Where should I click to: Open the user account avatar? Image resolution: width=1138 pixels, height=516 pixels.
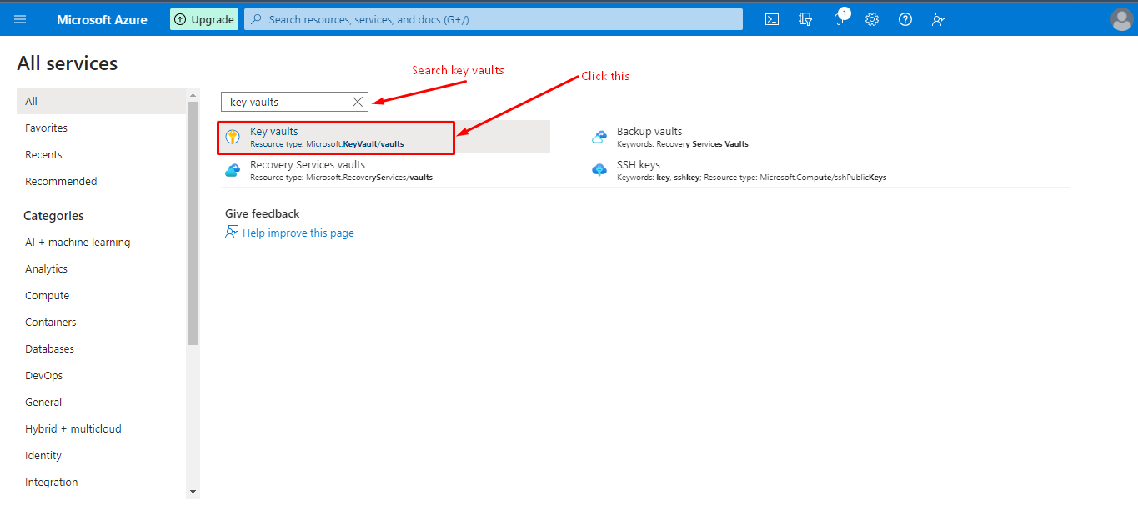point(1121,18)
